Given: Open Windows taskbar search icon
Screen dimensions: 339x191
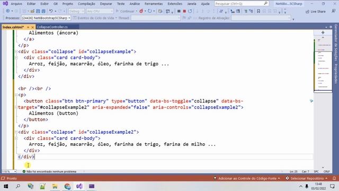Looking at the screenshot, I should coord(18,186).
